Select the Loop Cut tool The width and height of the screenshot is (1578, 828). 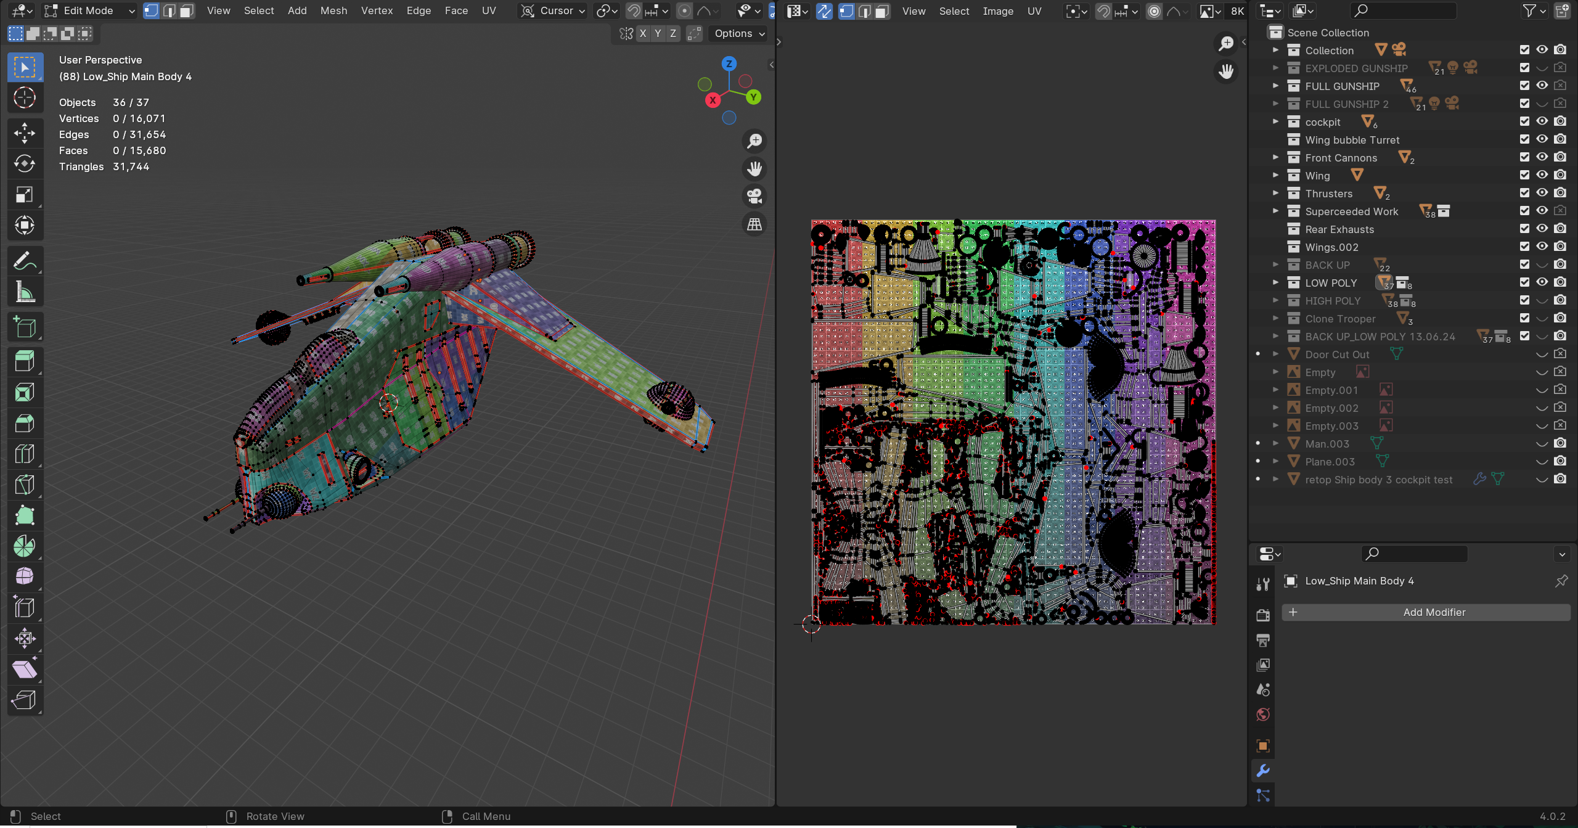coord(25,454)
